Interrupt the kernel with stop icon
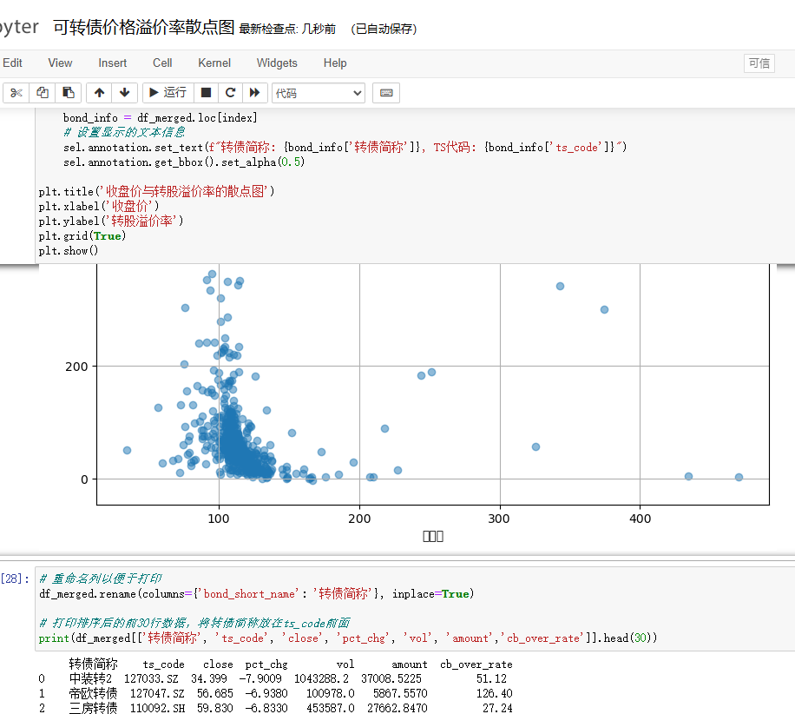Image resolution: width=795 pixels, height=714 pixels. 206,93
